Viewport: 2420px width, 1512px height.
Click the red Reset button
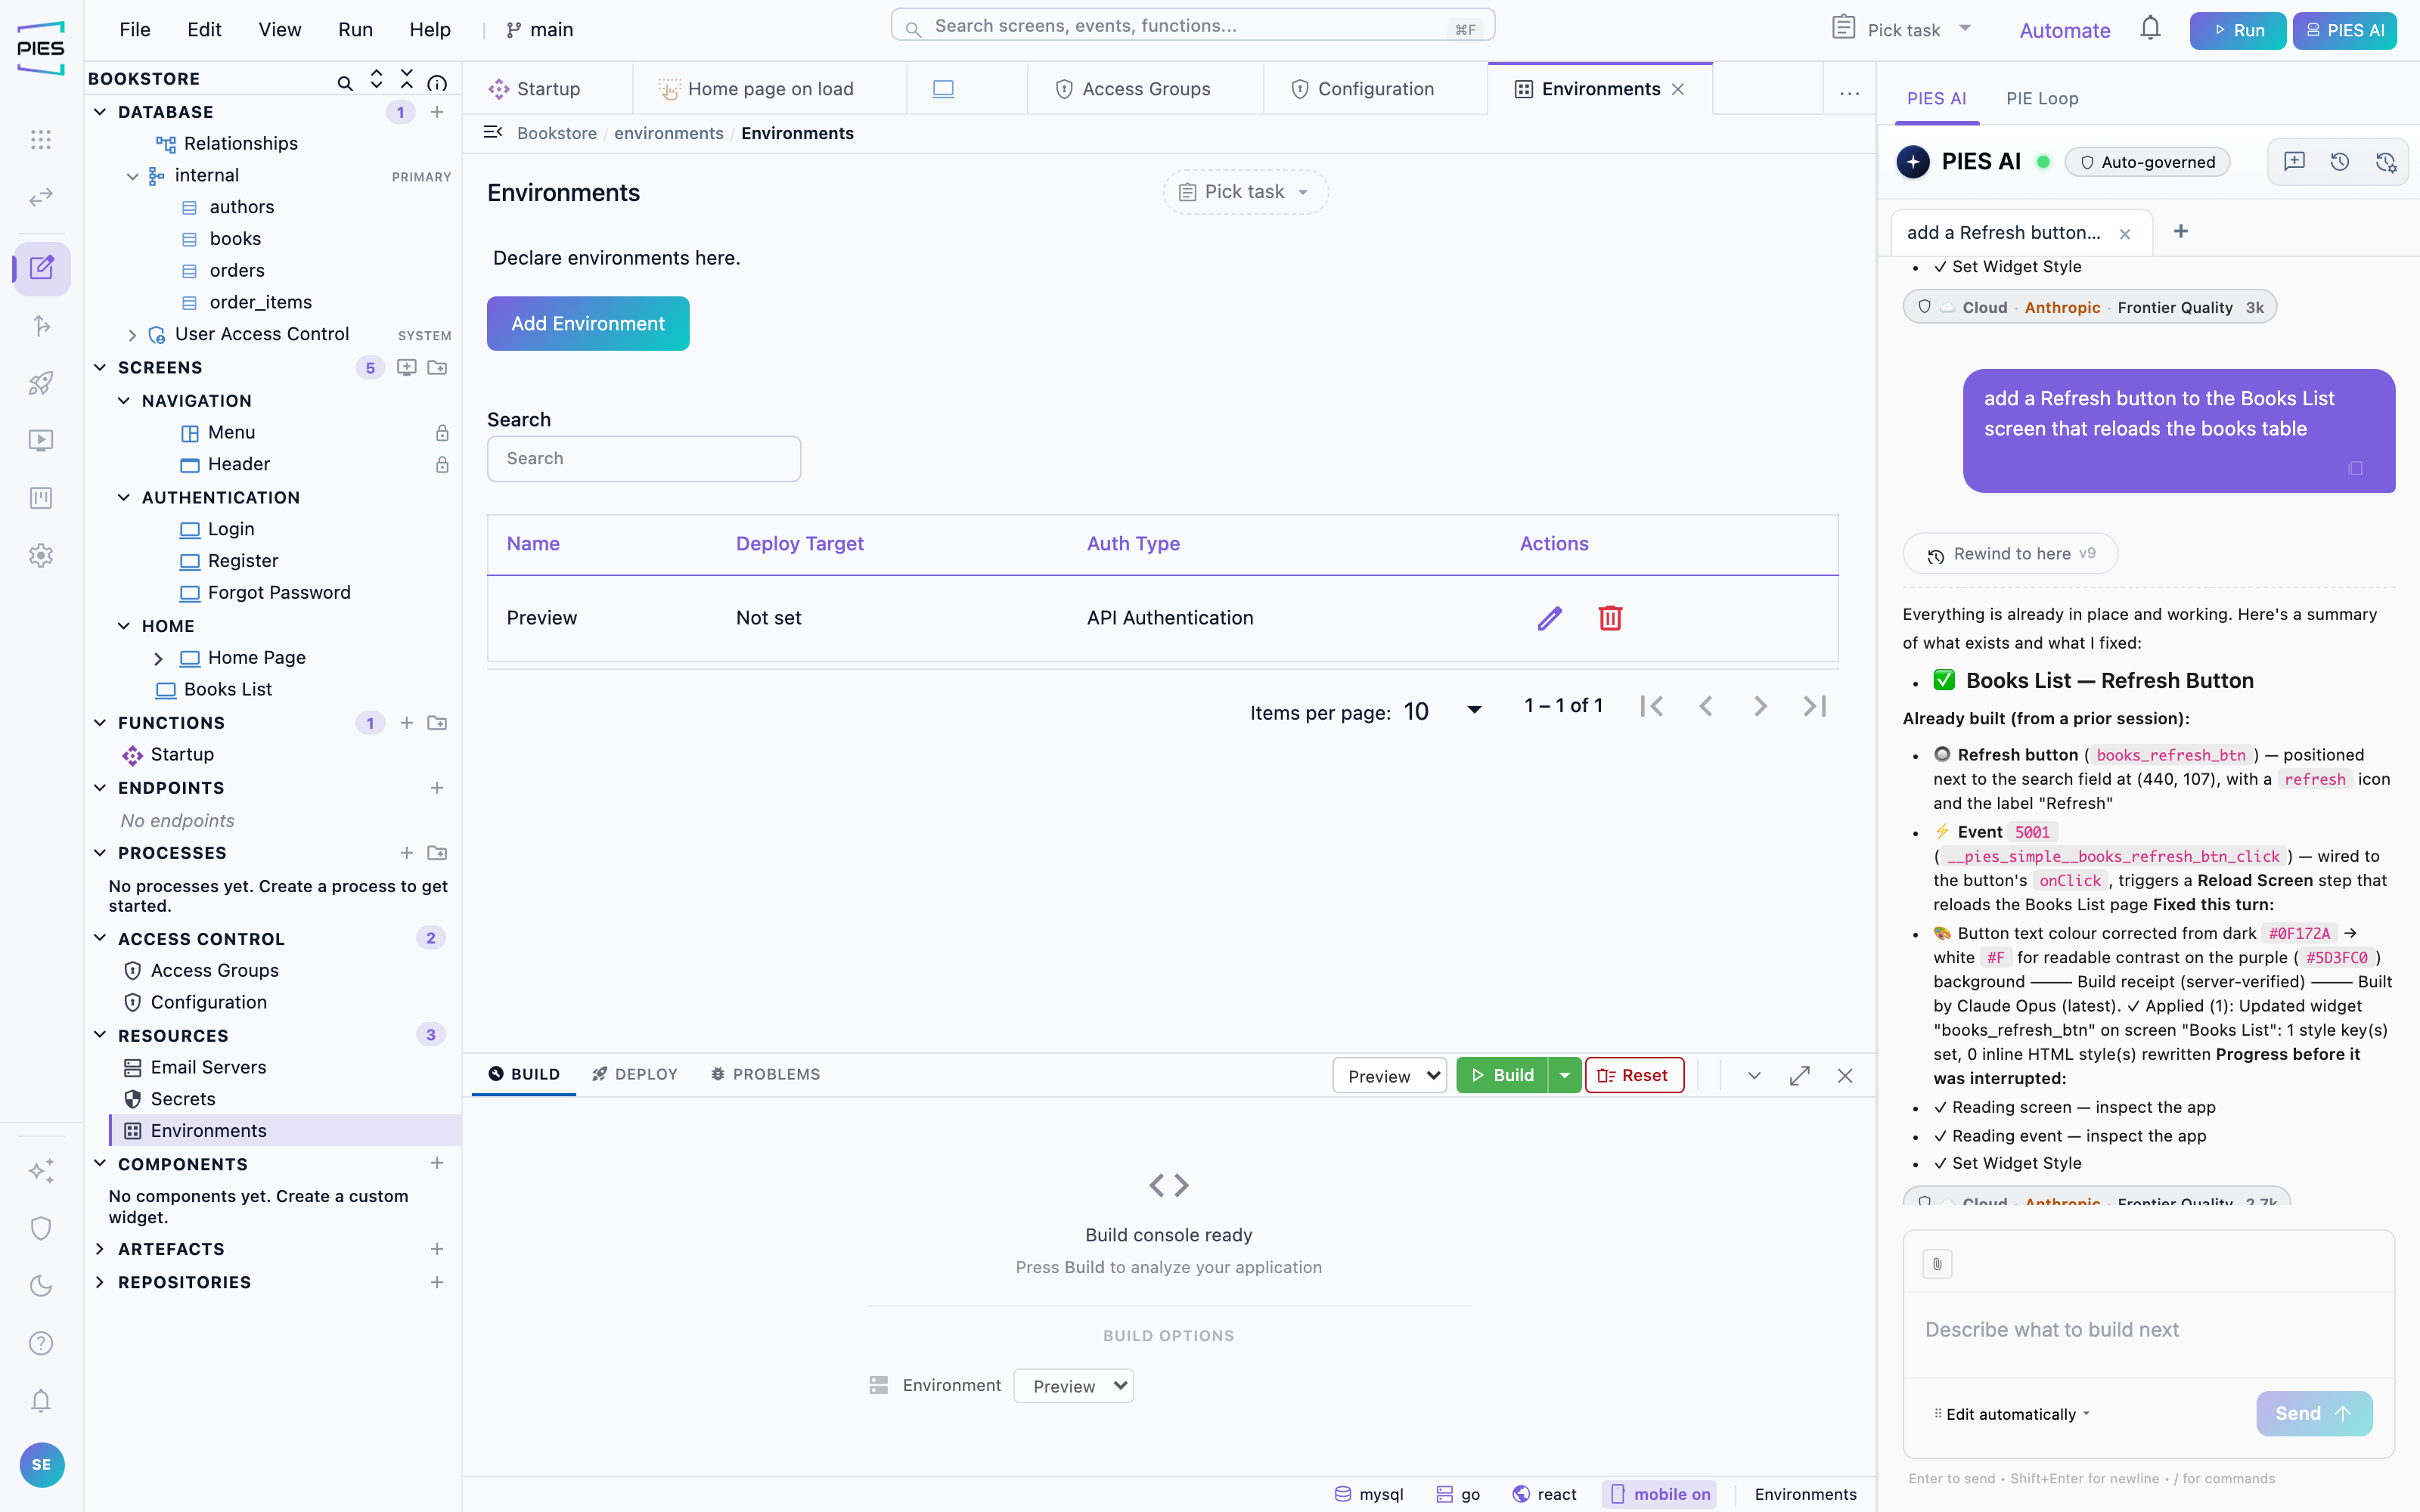(1634, 1075)
